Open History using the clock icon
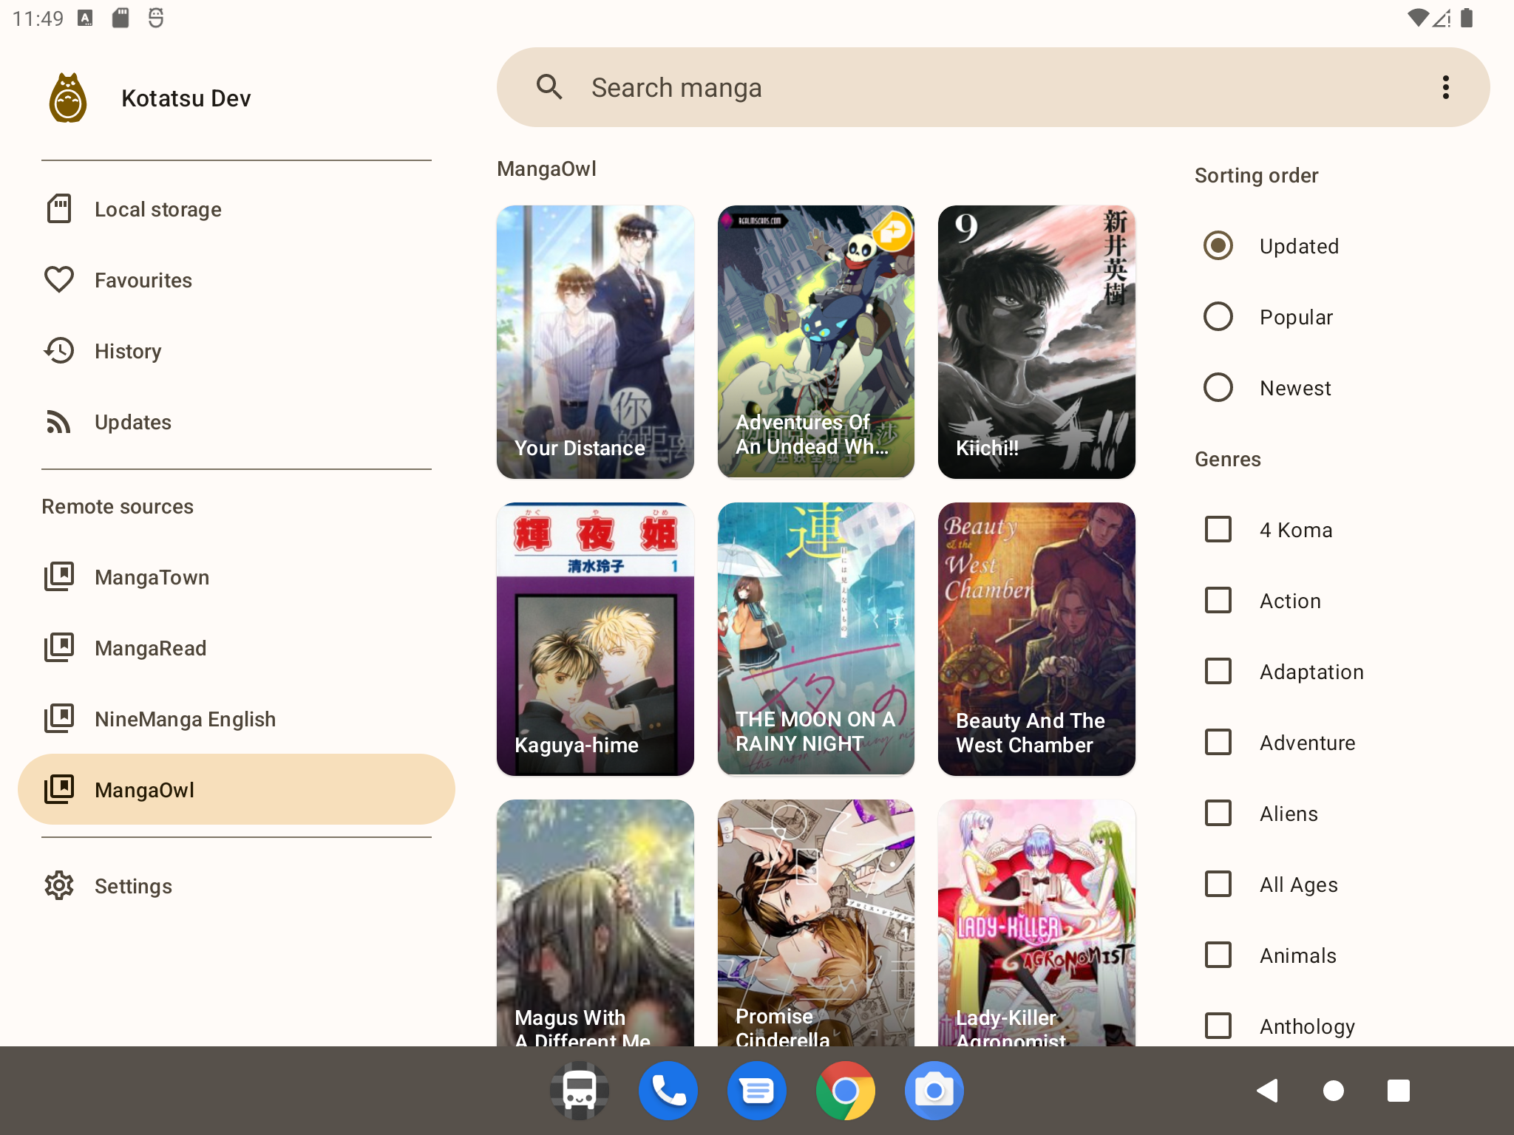This screenshot has height=1135, width=1514. pos(59,351)
